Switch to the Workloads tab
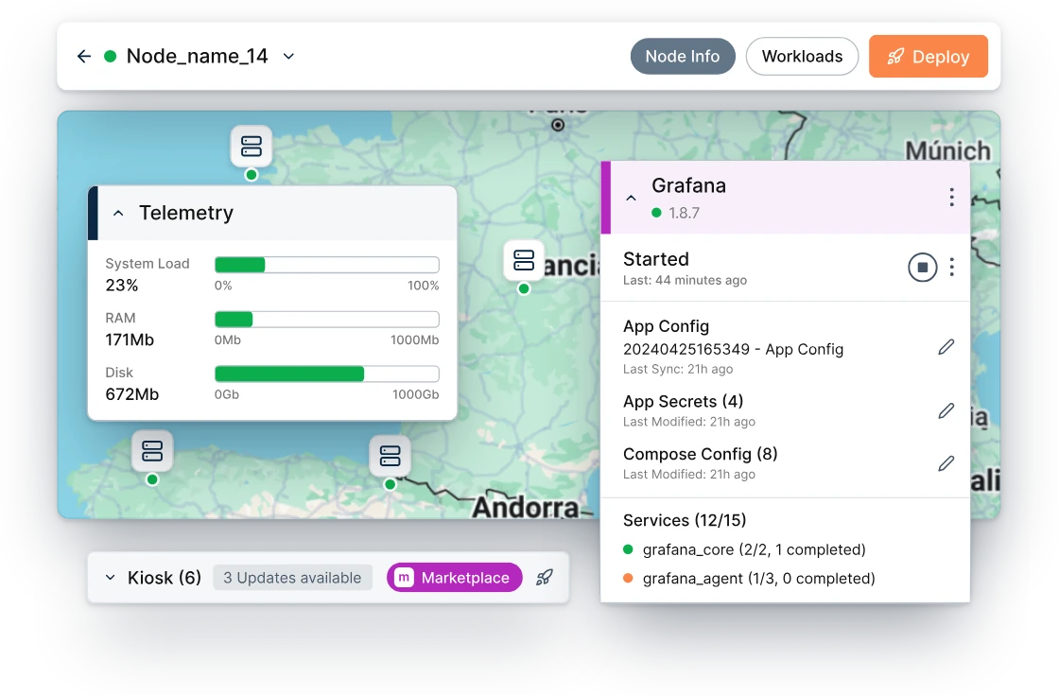The width and height of the screenshot is (1059, 696). 802,56
